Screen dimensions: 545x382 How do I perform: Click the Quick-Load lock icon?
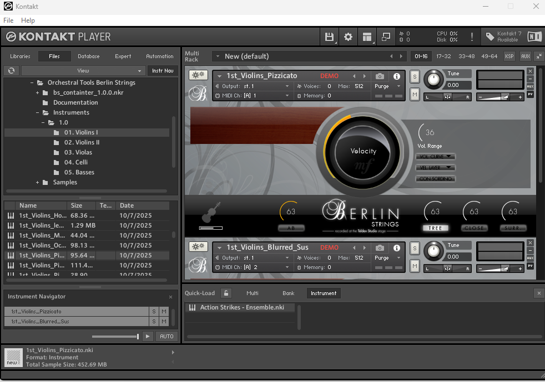coord(226,293)
